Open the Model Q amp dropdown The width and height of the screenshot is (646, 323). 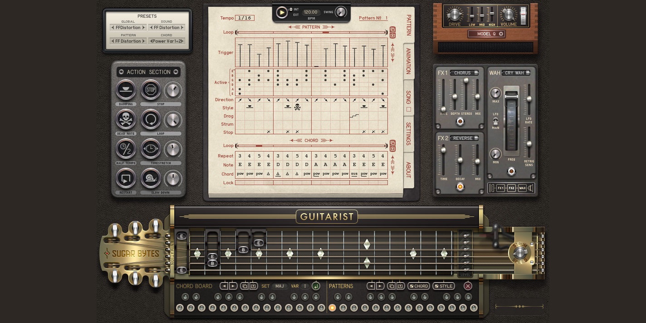pos(486,34)
